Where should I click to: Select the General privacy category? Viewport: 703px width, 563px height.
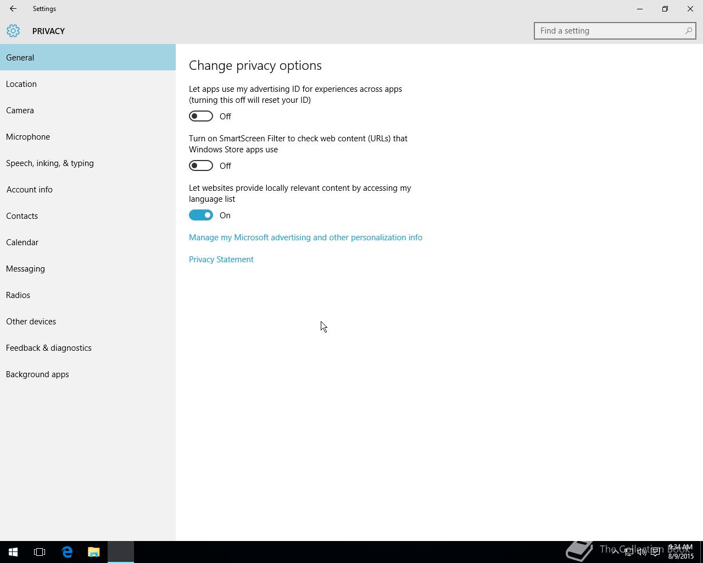(88, 57)
